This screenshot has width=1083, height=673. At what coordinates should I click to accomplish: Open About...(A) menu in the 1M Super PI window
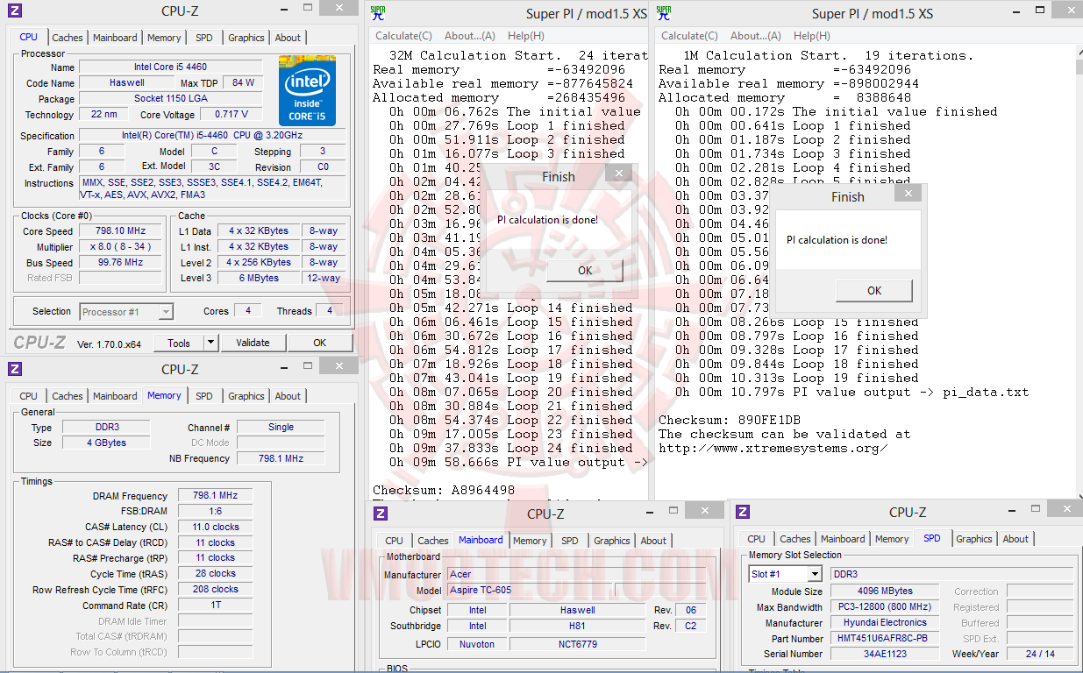pos(756,36)
